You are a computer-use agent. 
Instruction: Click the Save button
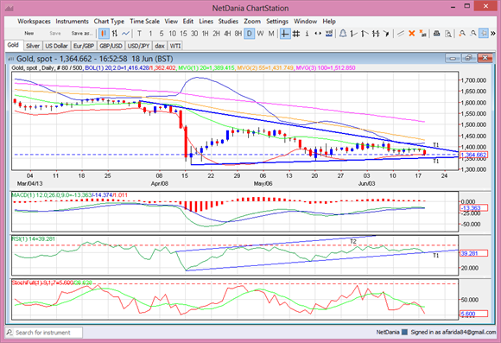point(55,33)
